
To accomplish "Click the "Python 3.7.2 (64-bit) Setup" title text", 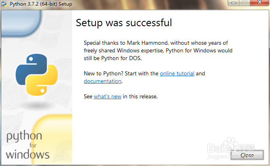I will pos(41,4).
